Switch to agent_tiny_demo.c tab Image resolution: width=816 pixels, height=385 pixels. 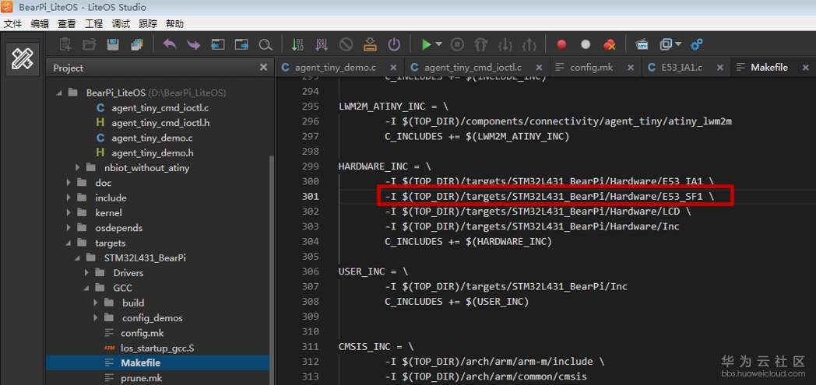coord(335,68)
